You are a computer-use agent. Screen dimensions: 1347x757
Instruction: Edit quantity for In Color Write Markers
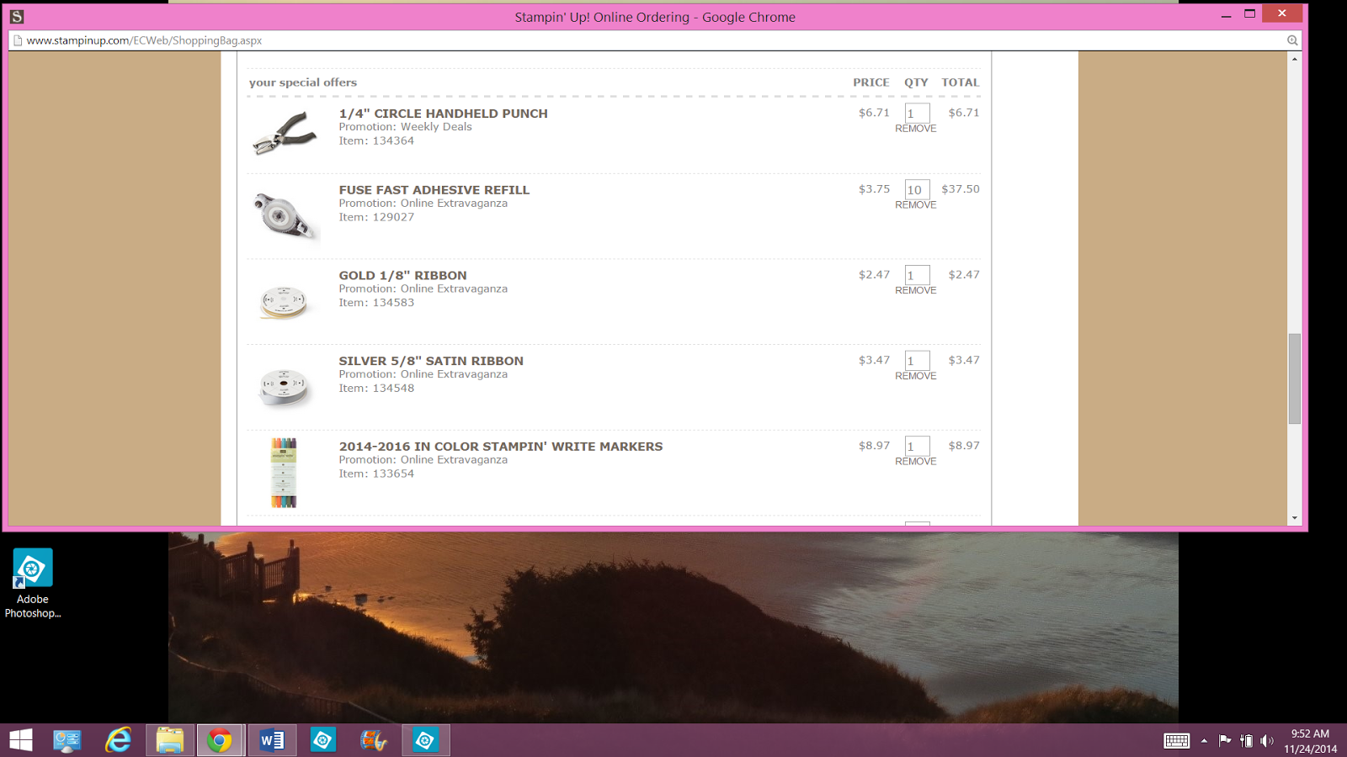pos(917,446)
